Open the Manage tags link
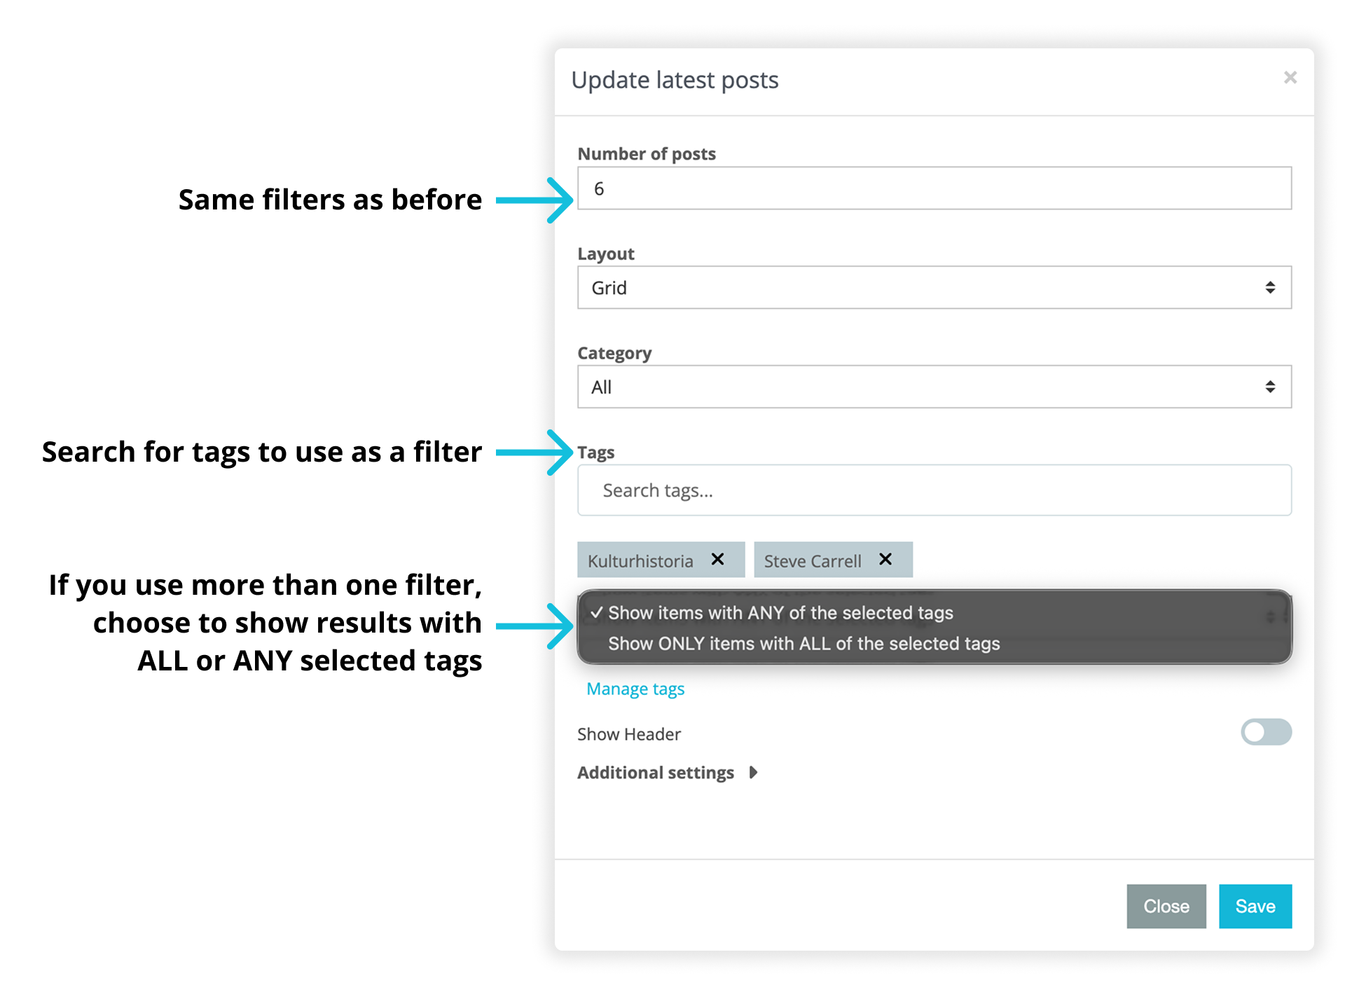 635,689
